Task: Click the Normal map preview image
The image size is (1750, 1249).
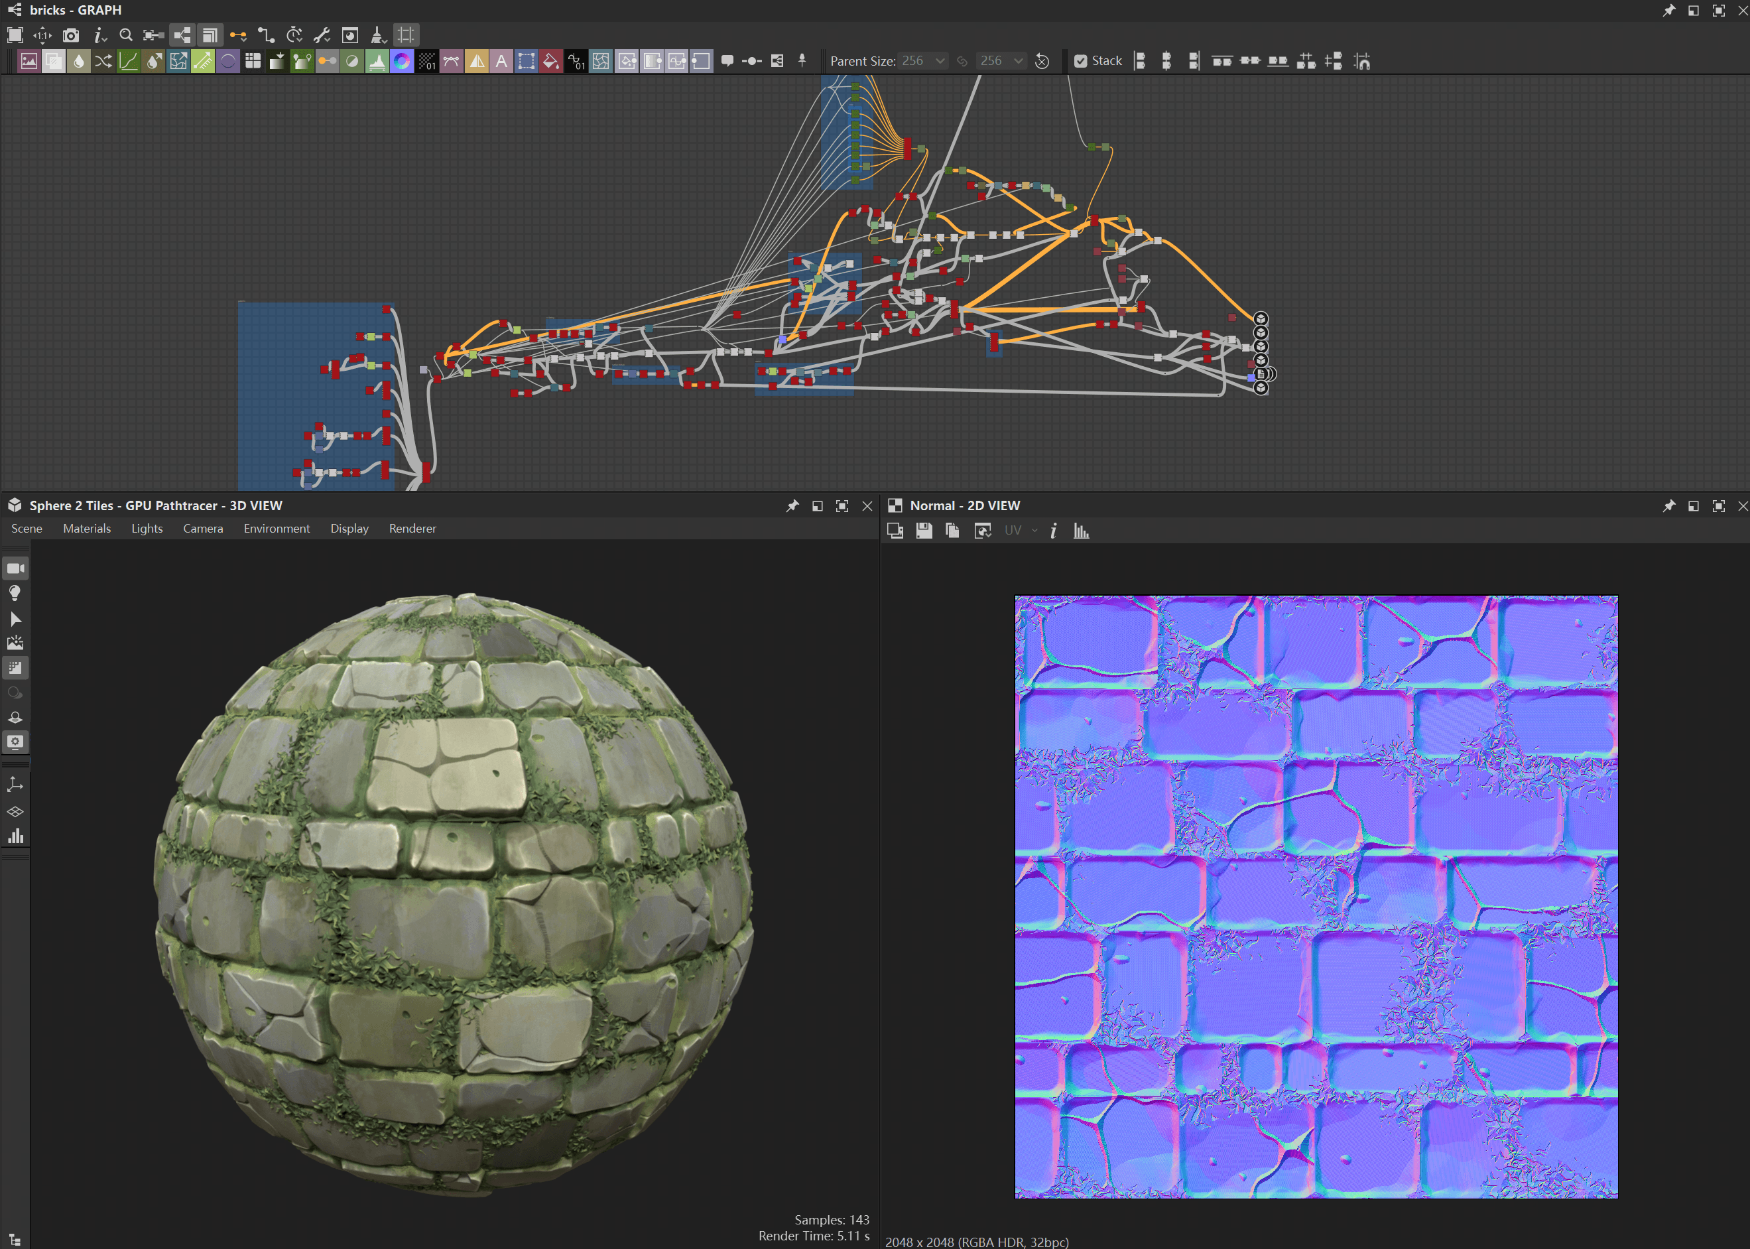Action: click(1316, 896)
